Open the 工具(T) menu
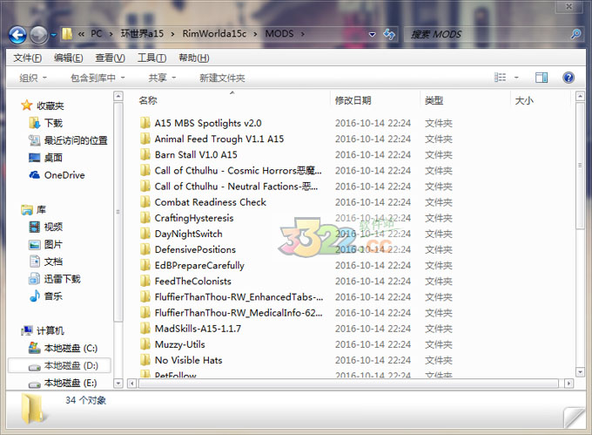592x435 pixels. (x=151, y=58)
